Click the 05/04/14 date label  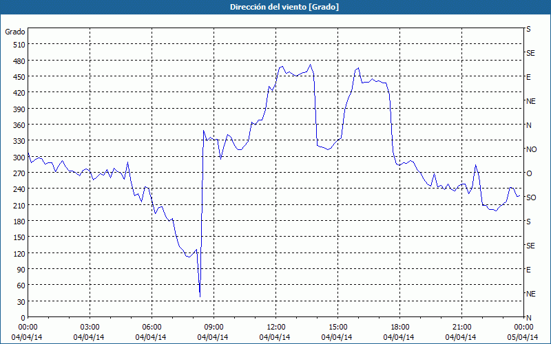pyautogui.click(x=523, y=337)
